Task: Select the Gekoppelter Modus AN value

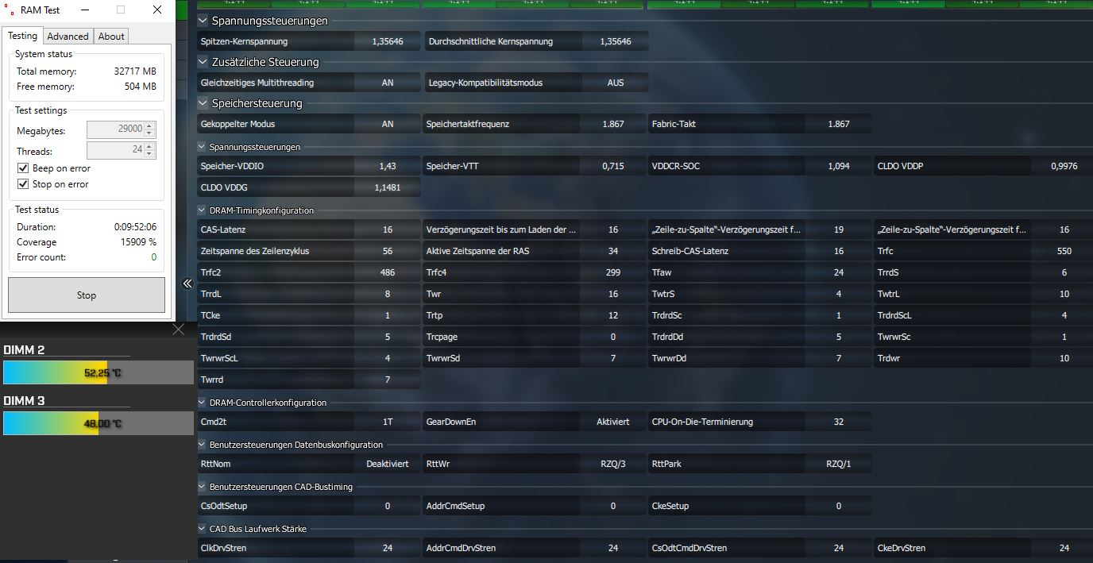Action: (388, 124)
